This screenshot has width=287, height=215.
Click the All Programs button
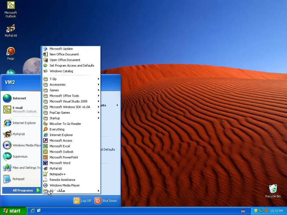point(21,190)
